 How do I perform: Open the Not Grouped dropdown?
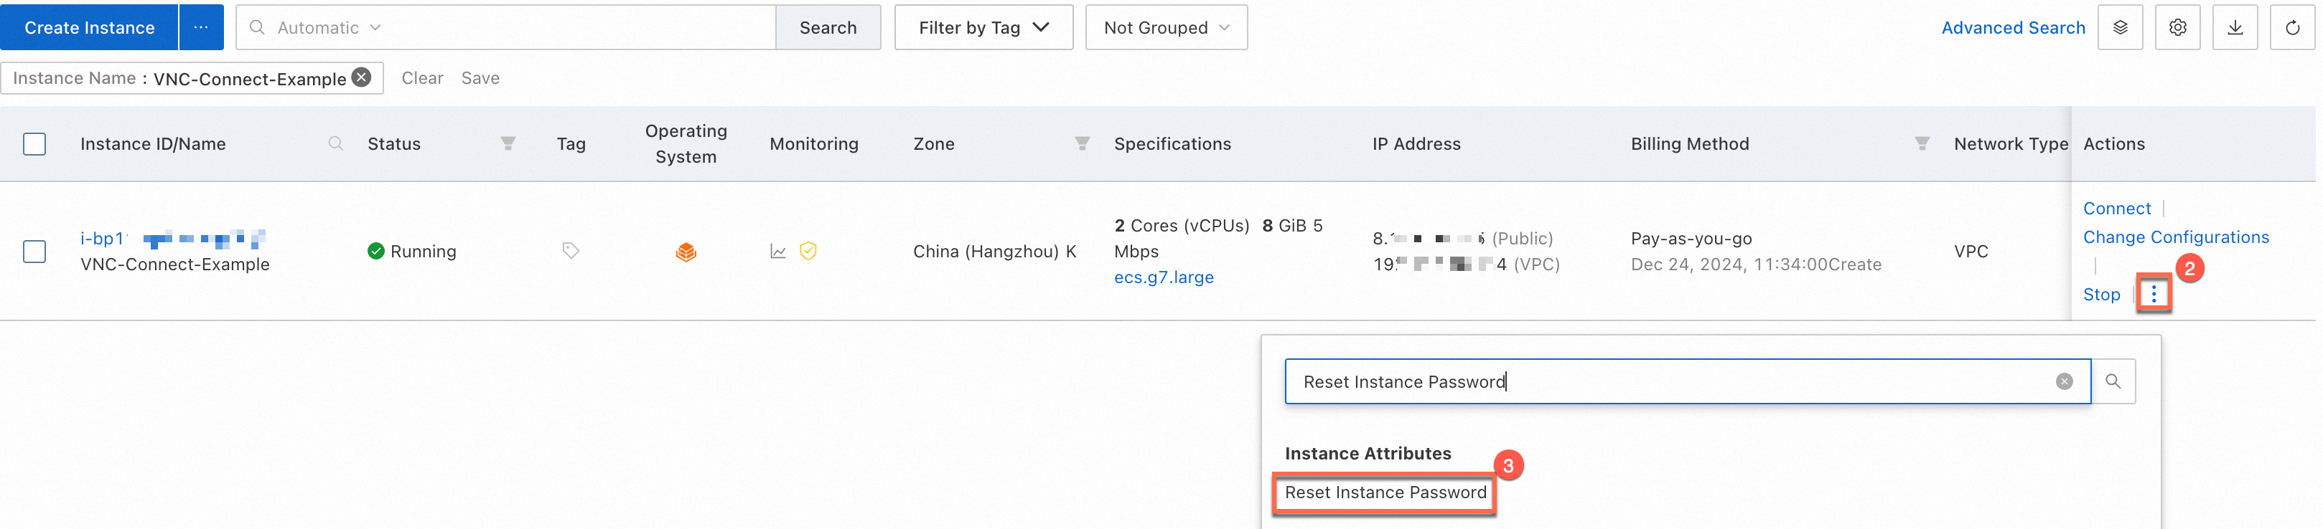coord(1166,28)
